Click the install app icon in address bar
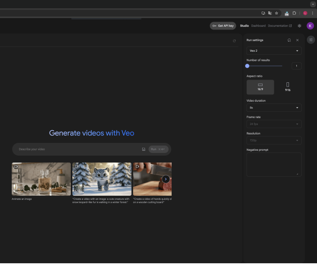 click(x=263, y=13)
